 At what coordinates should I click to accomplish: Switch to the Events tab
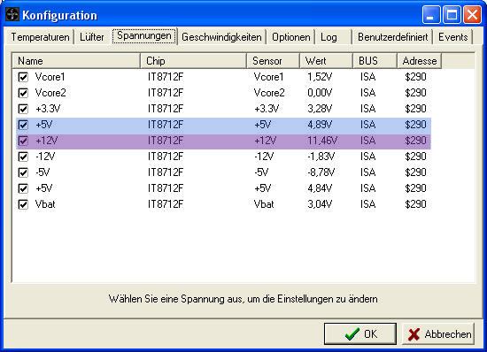452,37
